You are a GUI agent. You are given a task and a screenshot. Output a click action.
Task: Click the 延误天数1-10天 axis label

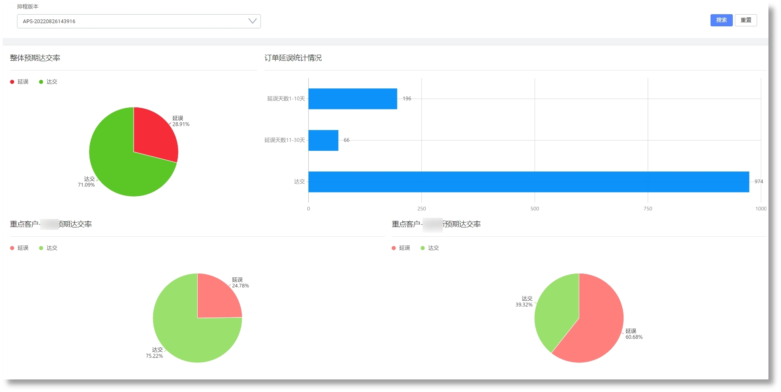coord(286,99)
